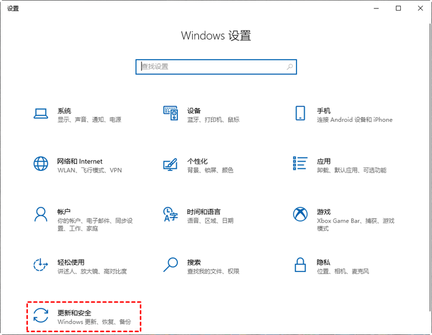Open the 更新和安全 settings title link

[x=74, y=313]
